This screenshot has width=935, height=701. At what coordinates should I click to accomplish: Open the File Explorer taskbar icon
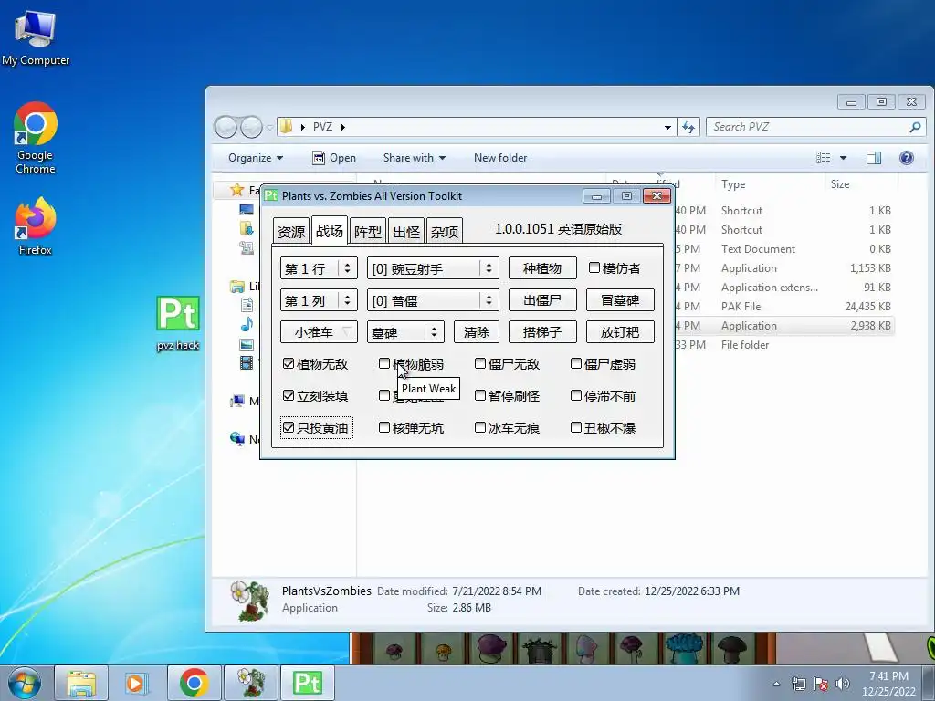tap(81, 683)
